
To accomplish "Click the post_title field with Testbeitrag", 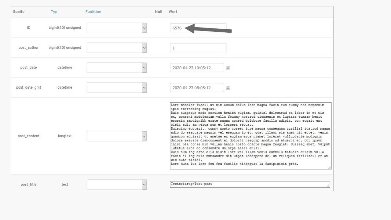I will point(250,184).
